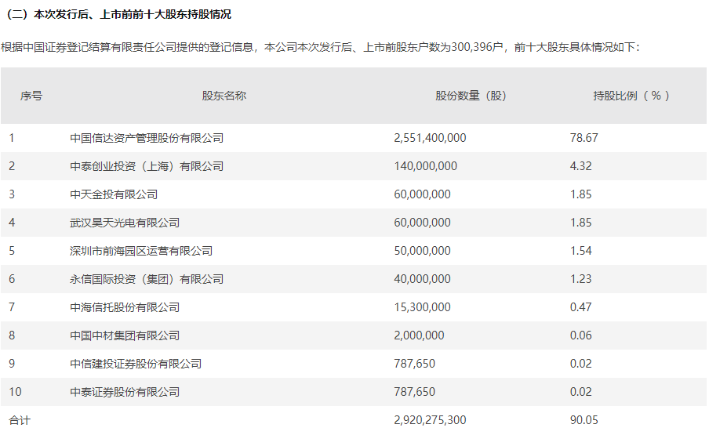Click 永信国际投资（集团）有限公司 row name
Viewport: 709px width, 446px height.
pyautogui.click(x=147, y=279)
